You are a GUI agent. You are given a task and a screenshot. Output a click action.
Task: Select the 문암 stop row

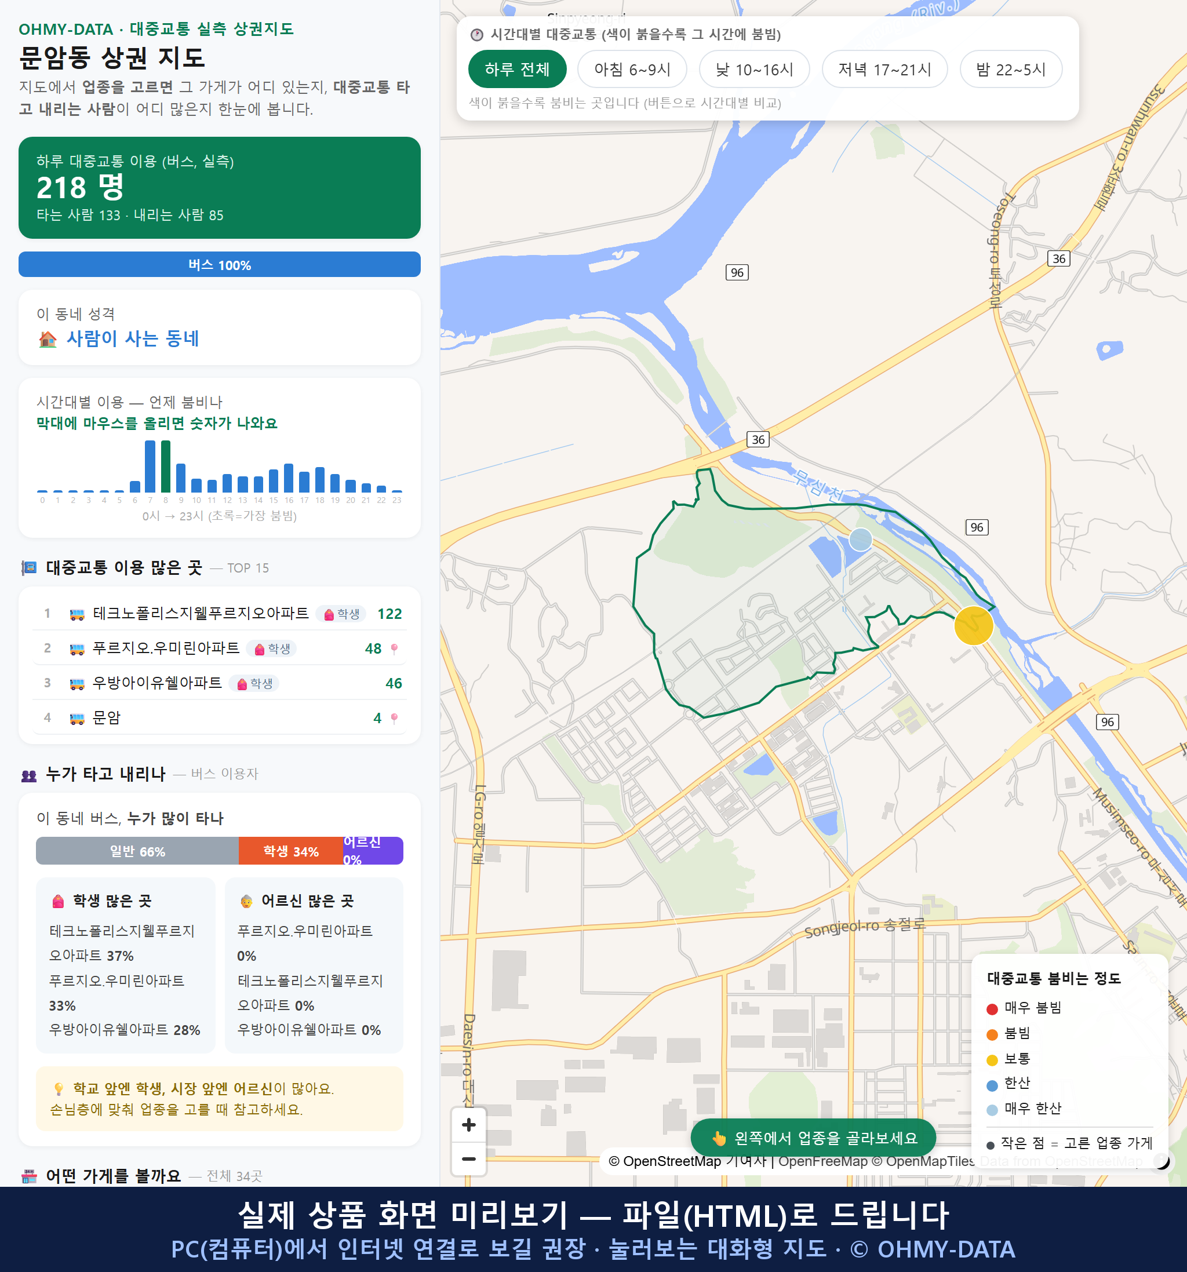(x=220, y=718)
